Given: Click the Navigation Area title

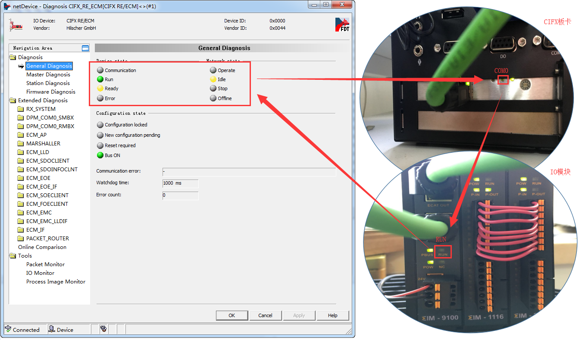Looking at the screenshot, I should click(x=32, y=48).
